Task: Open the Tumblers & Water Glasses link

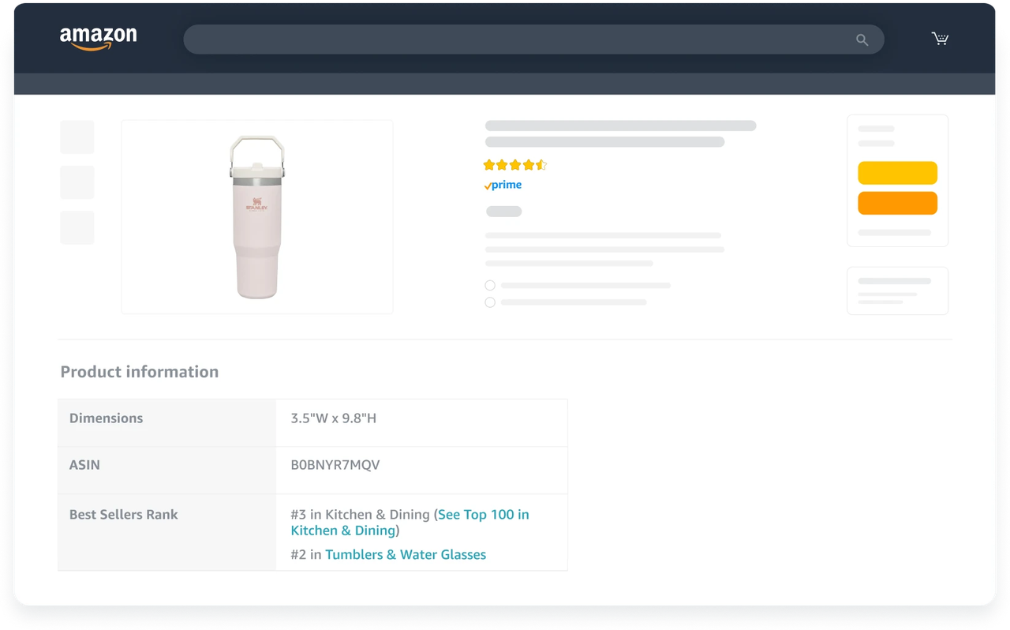Action: point(406,554)
